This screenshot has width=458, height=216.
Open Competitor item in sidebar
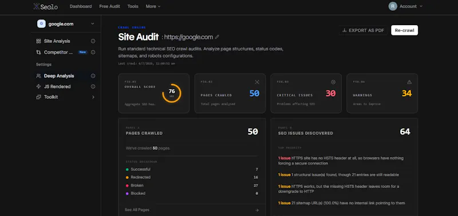(58, 52)
